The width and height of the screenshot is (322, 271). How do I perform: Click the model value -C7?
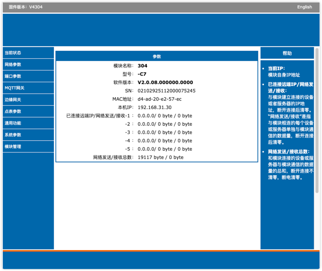point(142,74)
